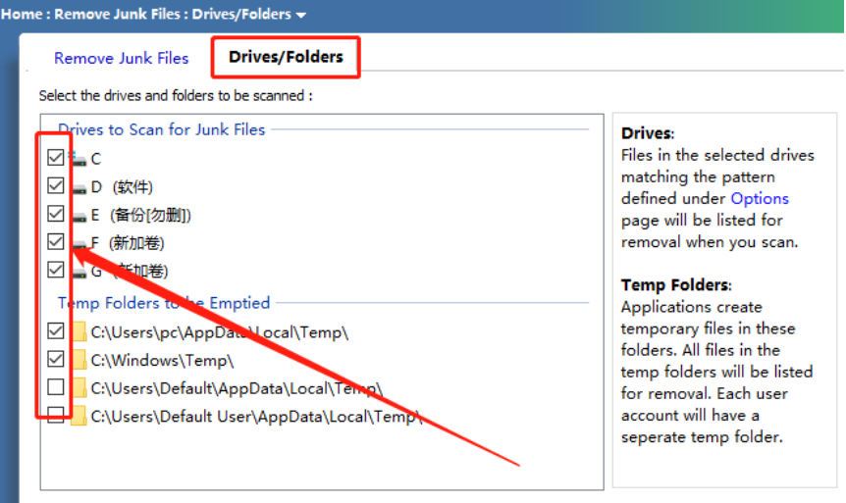Screen dimensions: 846x503
Task: Click the C drive icon
Action: (79, 159)
